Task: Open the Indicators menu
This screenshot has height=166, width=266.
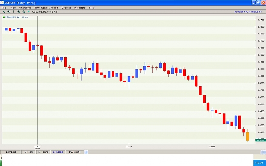Action: coord(80,8)
